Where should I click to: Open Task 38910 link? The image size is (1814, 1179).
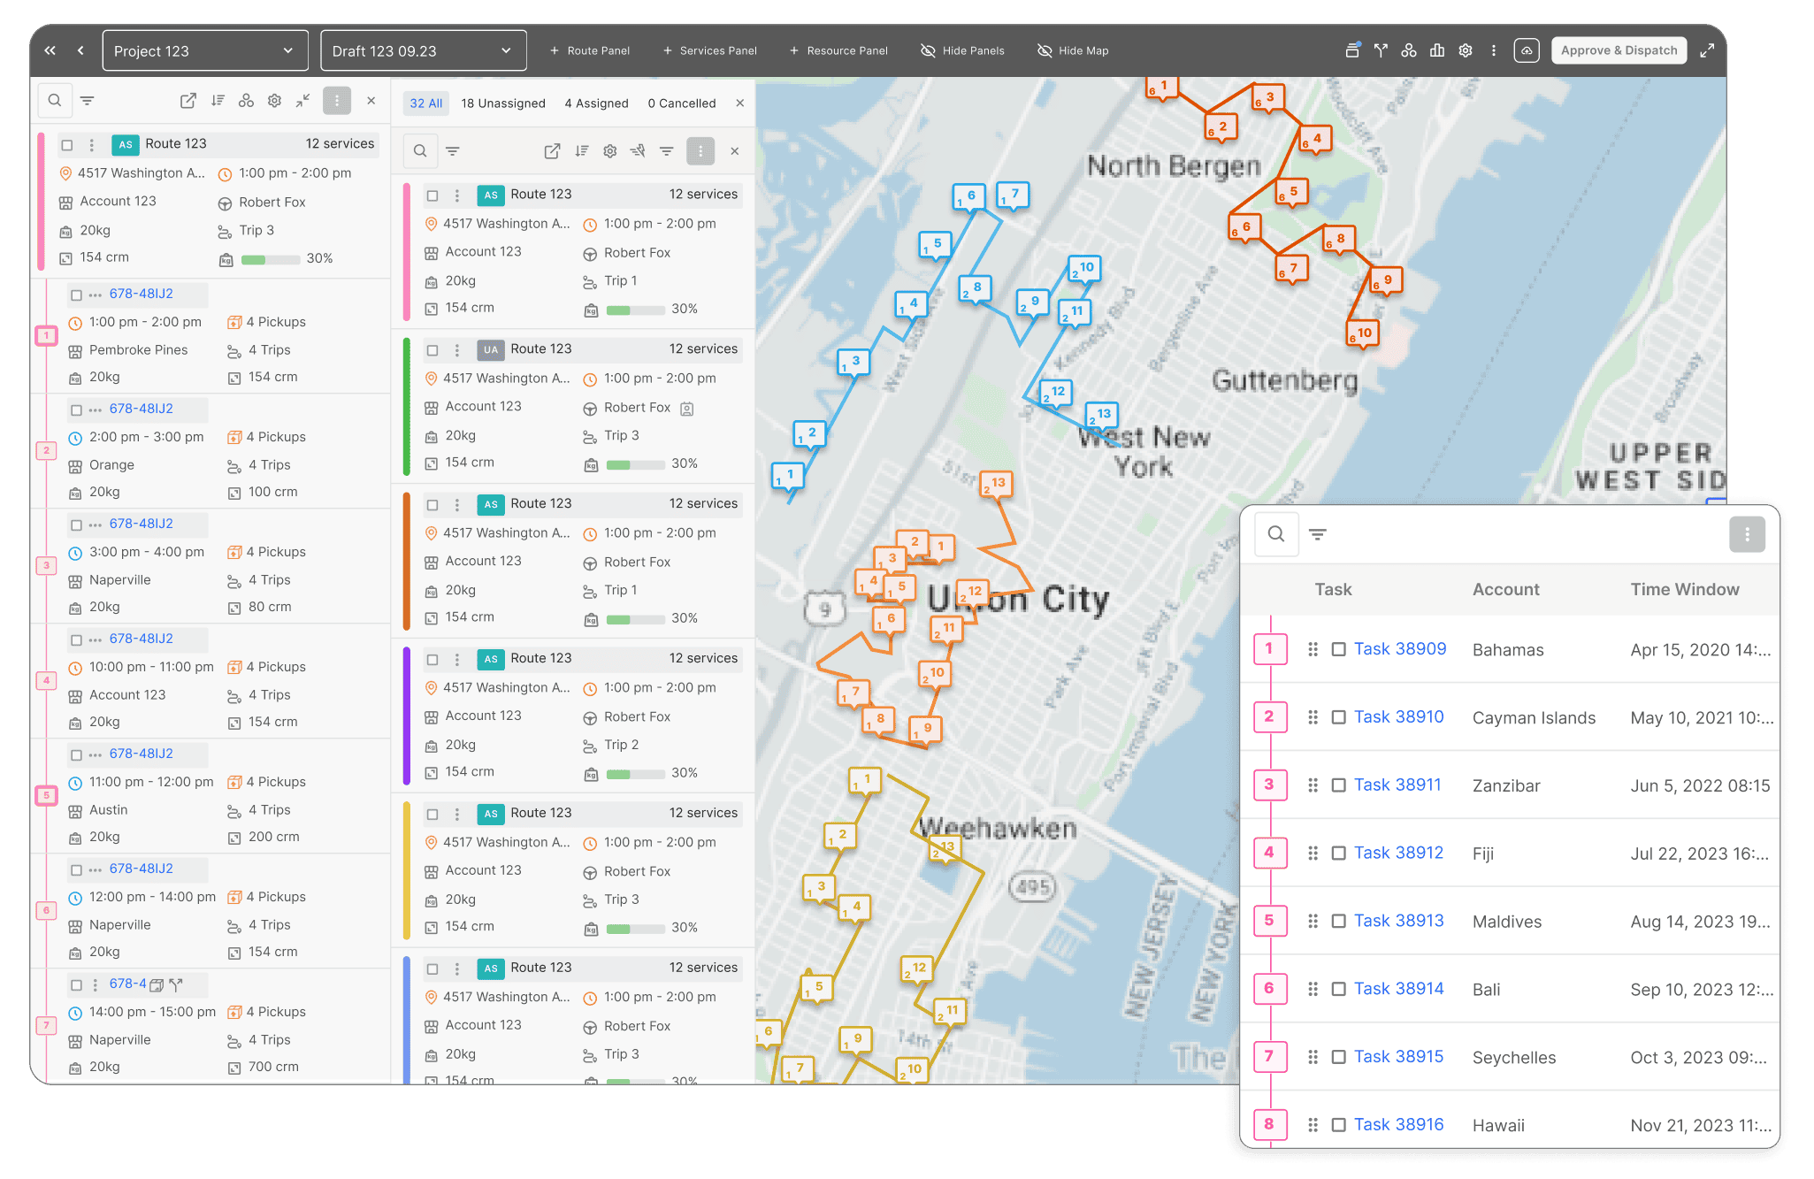point(1399,716)
